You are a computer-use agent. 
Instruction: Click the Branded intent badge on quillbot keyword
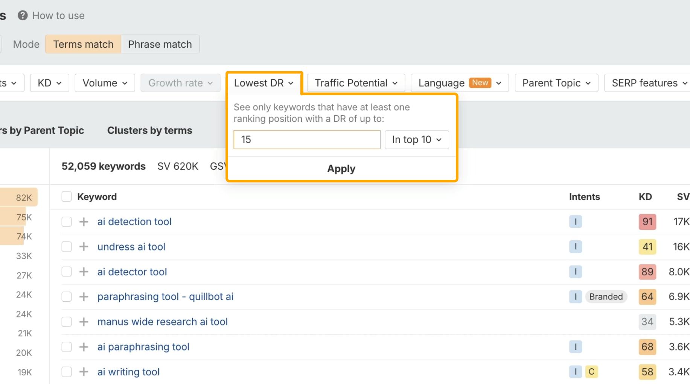click(606, 296)
